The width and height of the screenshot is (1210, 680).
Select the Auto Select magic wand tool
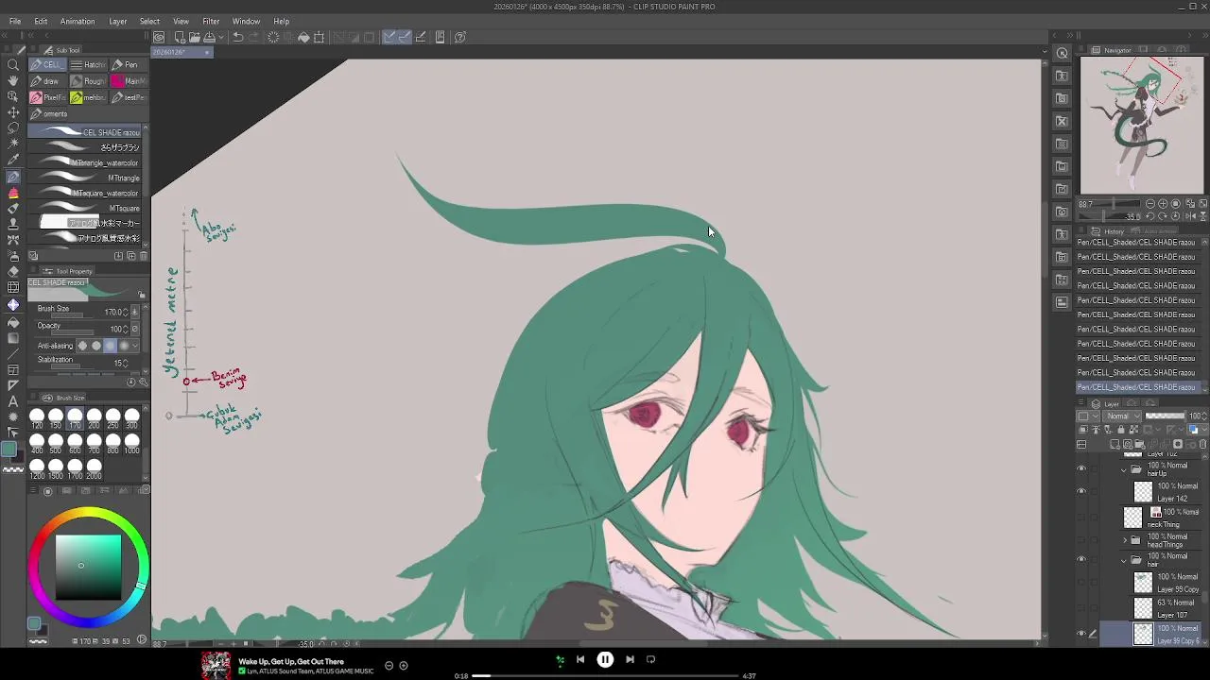13,144
